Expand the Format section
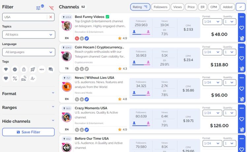 pyautogui.click(x=28, y=94)
